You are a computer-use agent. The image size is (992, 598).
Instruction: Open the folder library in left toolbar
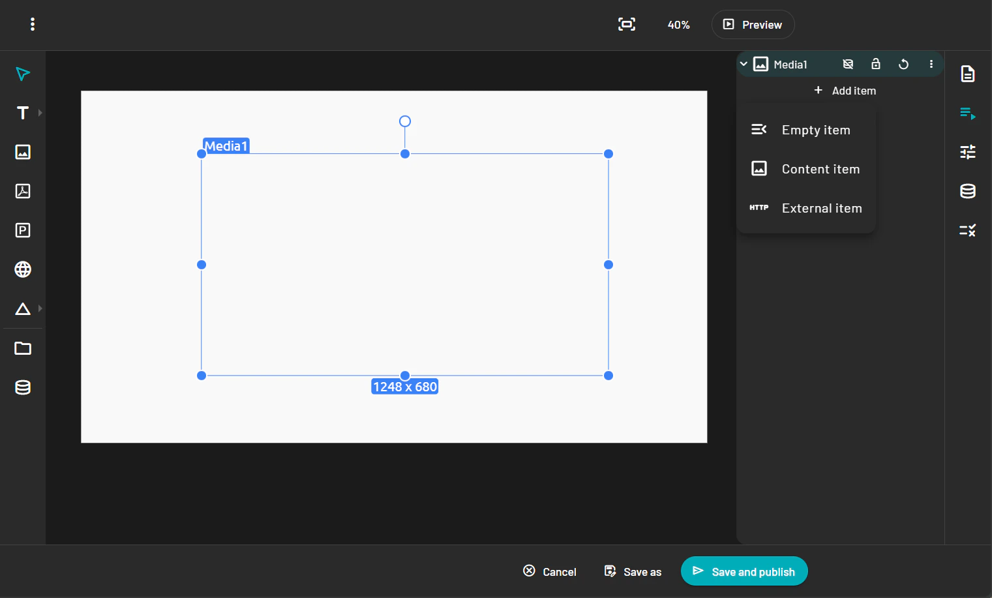click(23, 348)
